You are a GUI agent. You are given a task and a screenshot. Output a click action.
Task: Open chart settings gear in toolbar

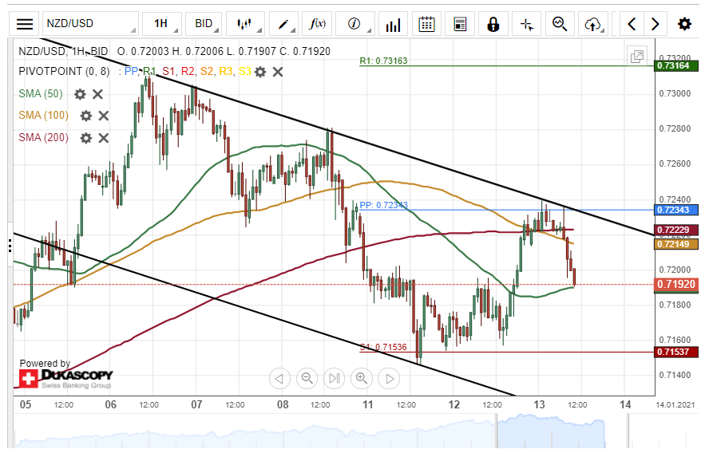[x=684, y=24]
